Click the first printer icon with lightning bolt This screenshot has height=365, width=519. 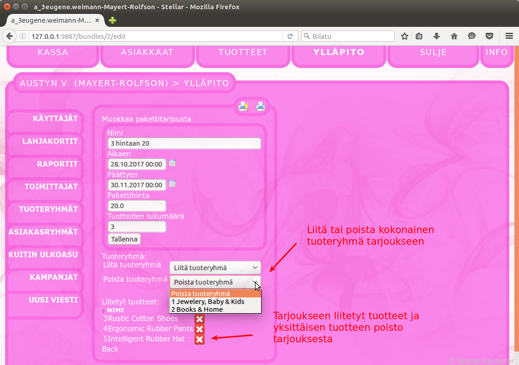click(x=243, y=107)
